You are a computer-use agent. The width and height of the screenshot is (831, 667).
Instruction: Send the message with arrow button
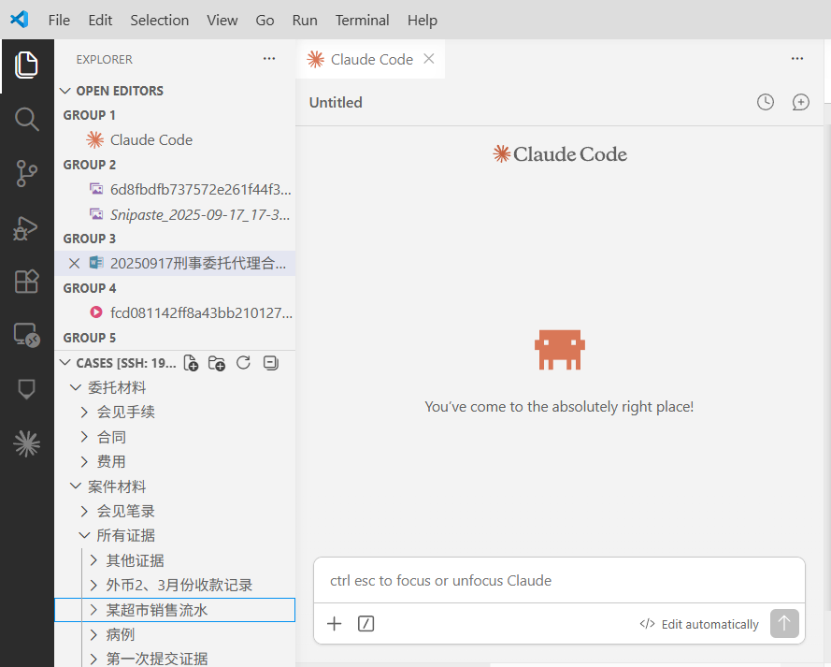pos(784,624)
